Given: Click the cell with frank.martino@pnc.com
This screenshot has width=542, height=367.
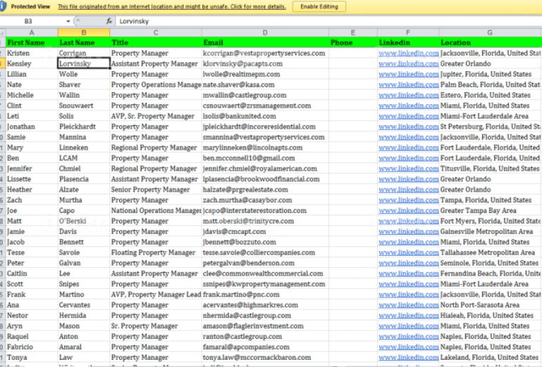Looking at the screenshot, I should (x=265, y=295).
